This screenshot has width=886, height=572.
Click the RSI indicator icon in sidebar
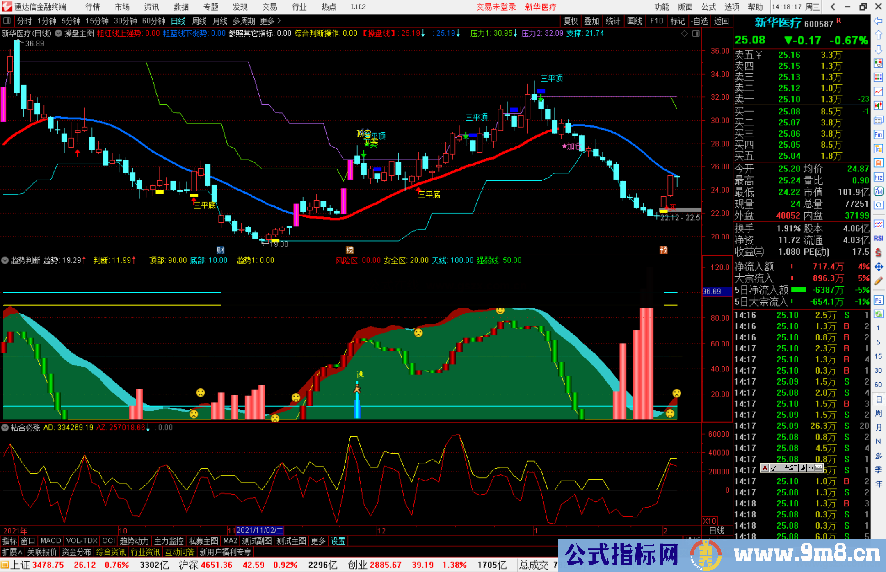pyautogui.click(x=878, y=238)
